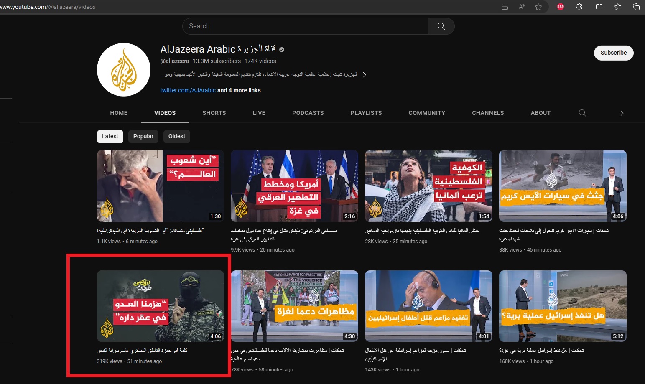Click the read aloud icon in the address bar
The width and height of the screenshot is (645, 384).
pyautogui.click(x=522, y=7)
